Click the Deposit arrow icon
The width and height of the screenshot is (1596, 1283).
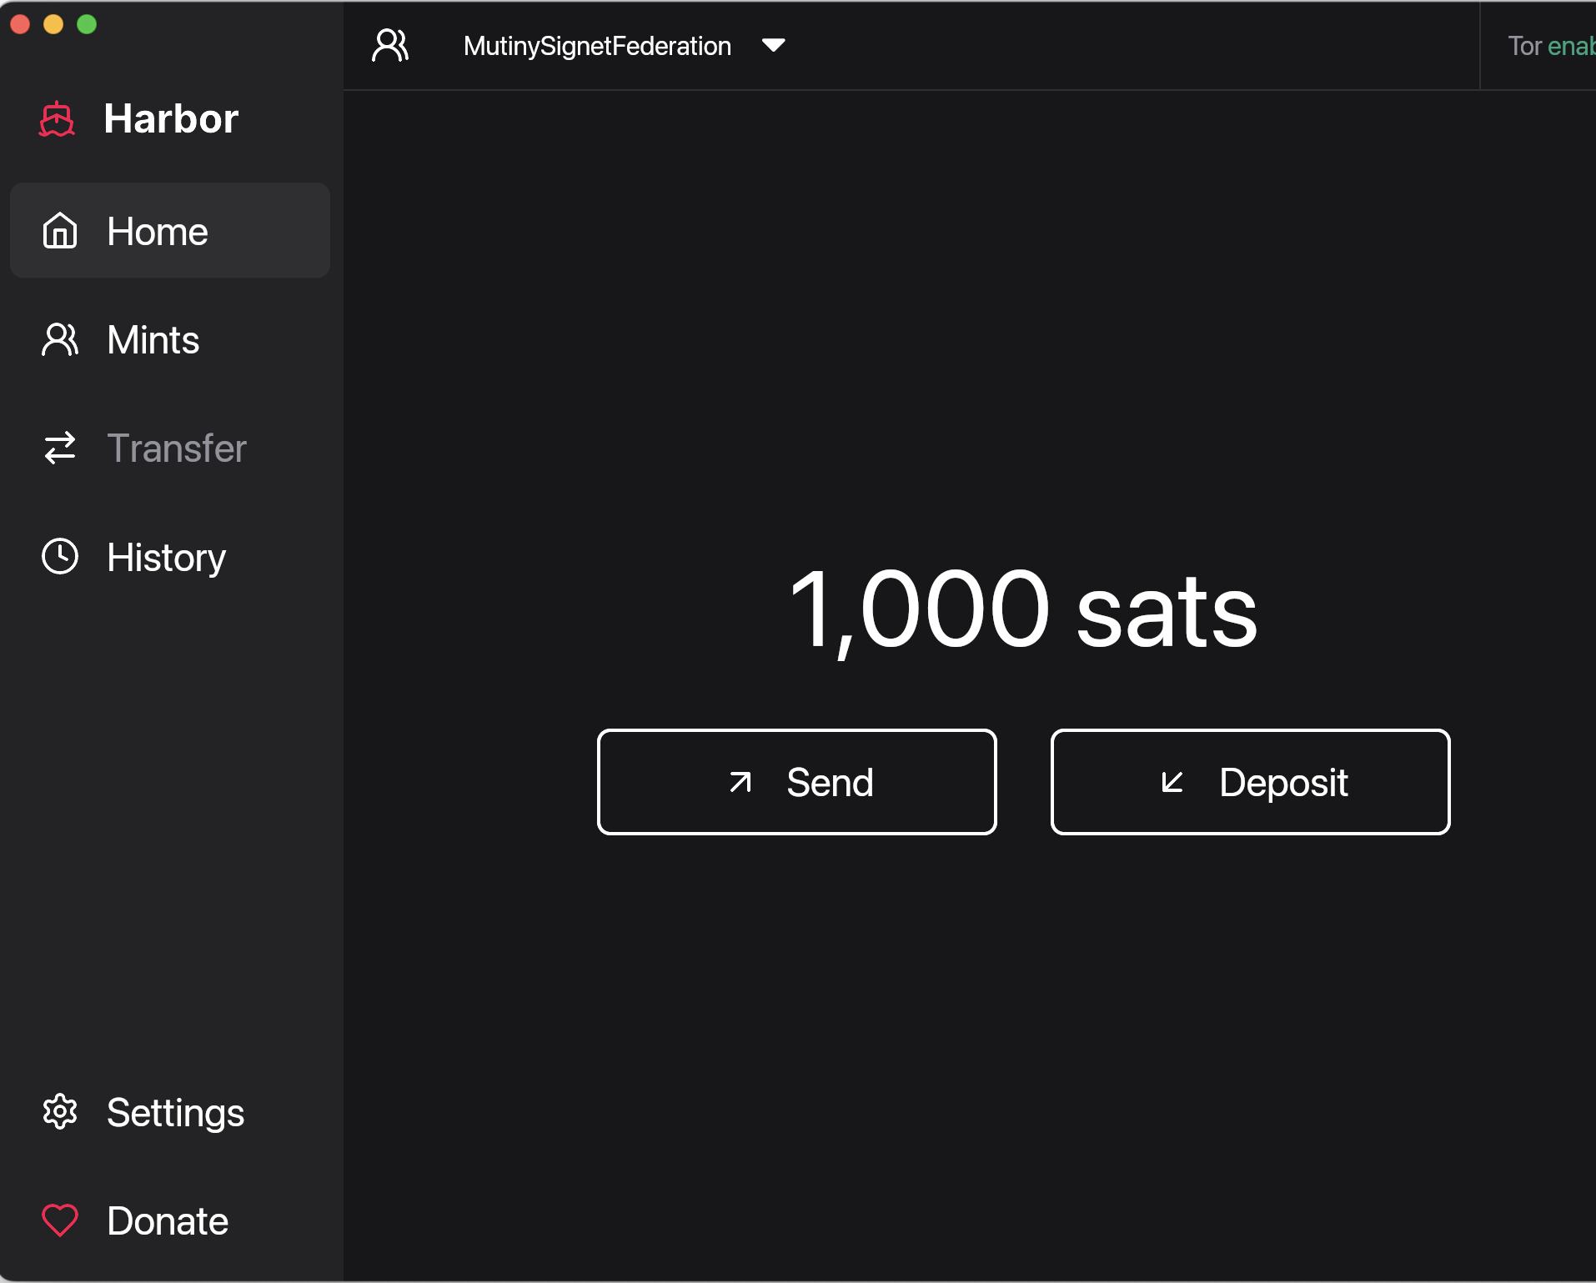click(x=1172, y=782)
